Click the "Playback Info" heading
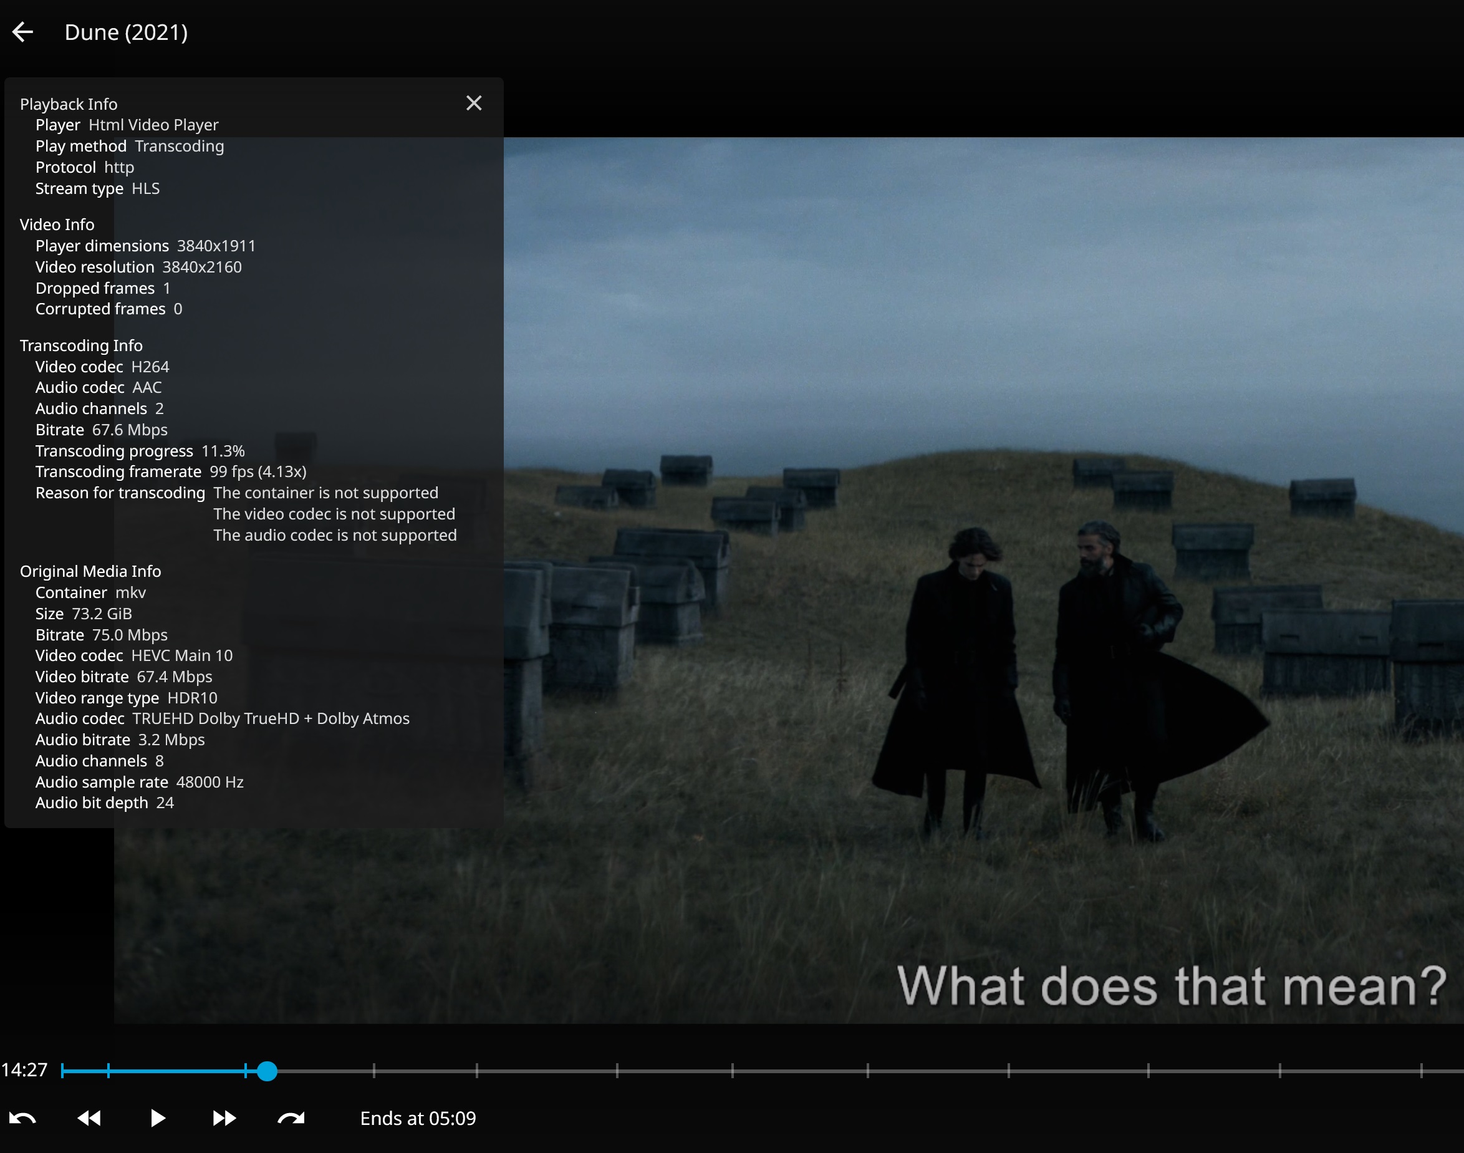This screenshot has height=1153, width=1464. (x=69, y=104)
